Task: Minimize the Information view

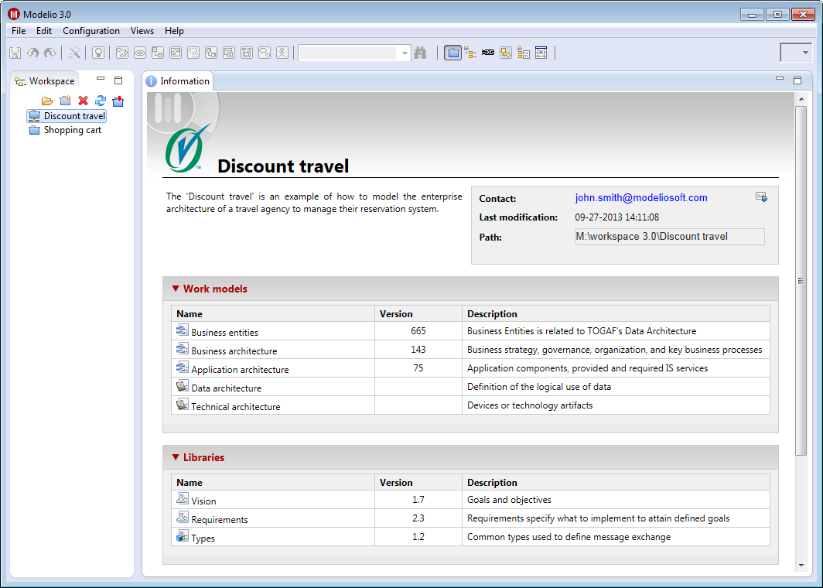Action: [x=780, y=79]
